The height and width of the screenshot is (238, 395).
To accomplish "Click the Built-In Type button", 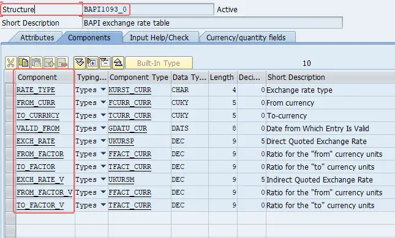I will pyautogui.click(x=159, y=63).
